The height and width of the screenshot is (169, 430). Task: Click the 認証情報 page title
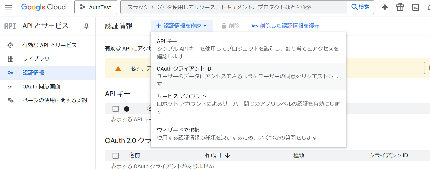coord(119,26)
